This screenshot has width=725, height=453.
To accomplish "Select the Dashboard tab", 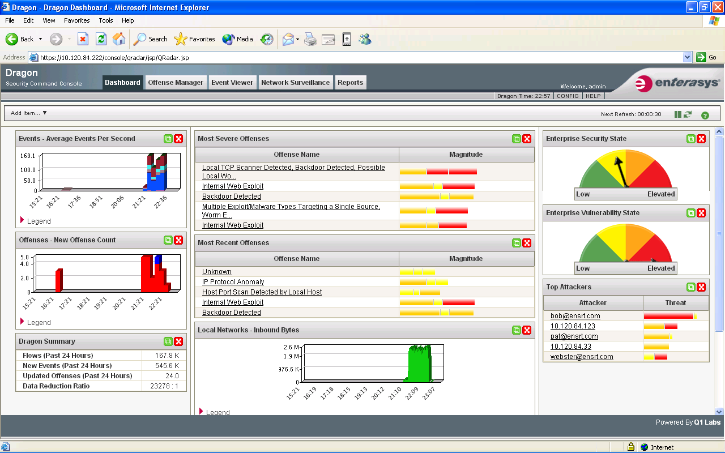I will [122, 83].
